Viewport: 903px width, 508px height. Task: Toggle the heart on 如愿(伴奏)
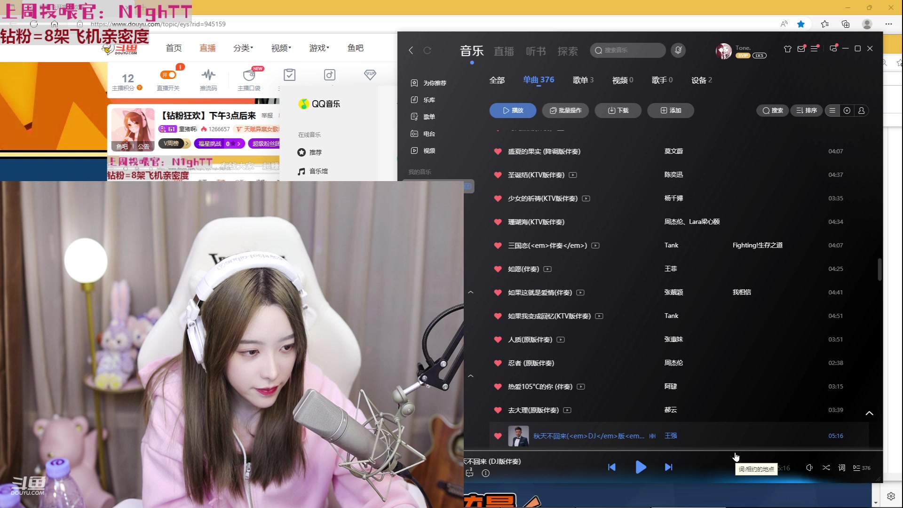(x=498, y=269)
